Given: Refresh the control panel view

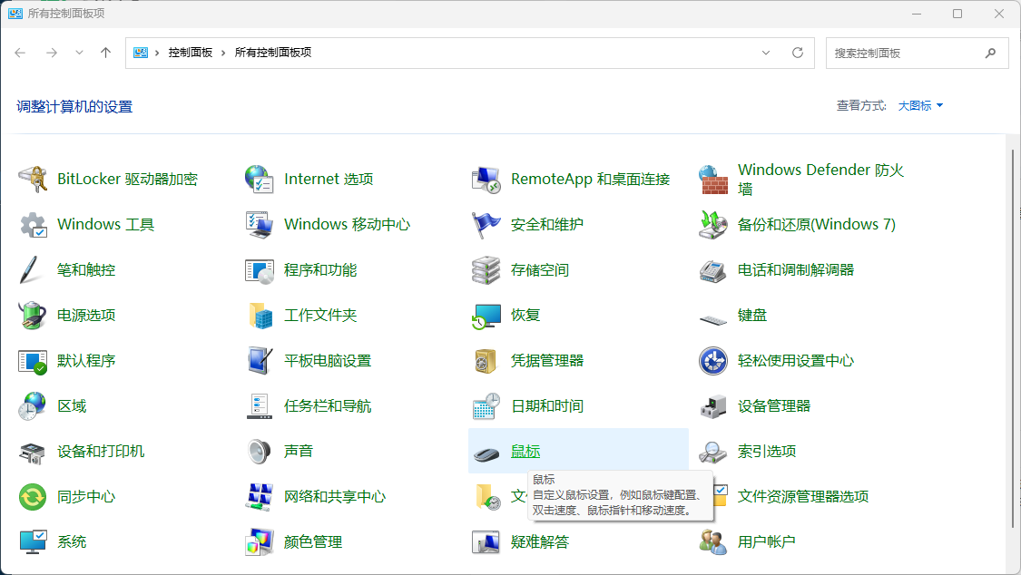Looking at the screenshot, I should tap(798, 53).
